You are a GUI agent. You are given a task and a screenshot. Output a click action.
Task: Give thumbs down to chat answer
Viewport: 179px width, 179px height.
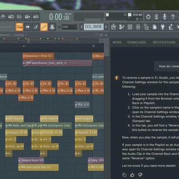click(x=140, y=175)
